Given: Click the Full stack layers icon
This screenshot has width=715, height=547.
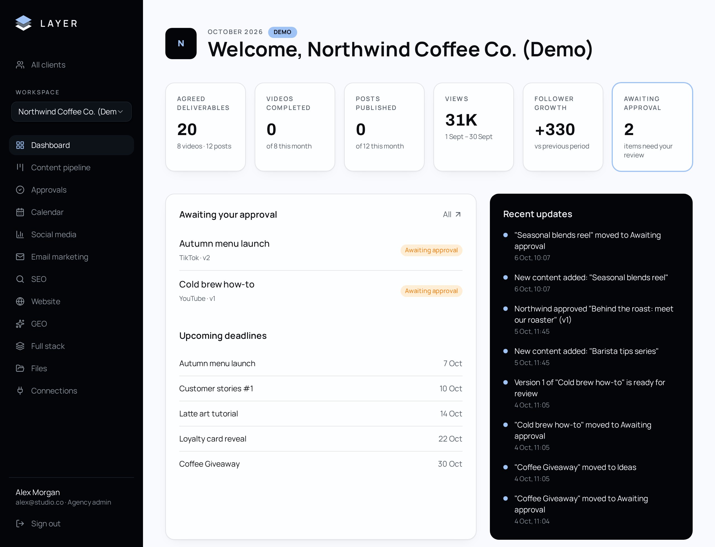Looking at the screenshot, I should tap(20, 346).
